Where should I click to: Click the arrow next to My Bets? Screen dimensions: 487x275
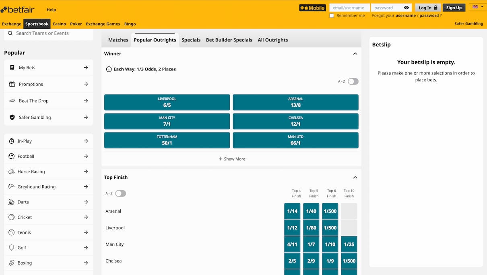tap(86, 68)
